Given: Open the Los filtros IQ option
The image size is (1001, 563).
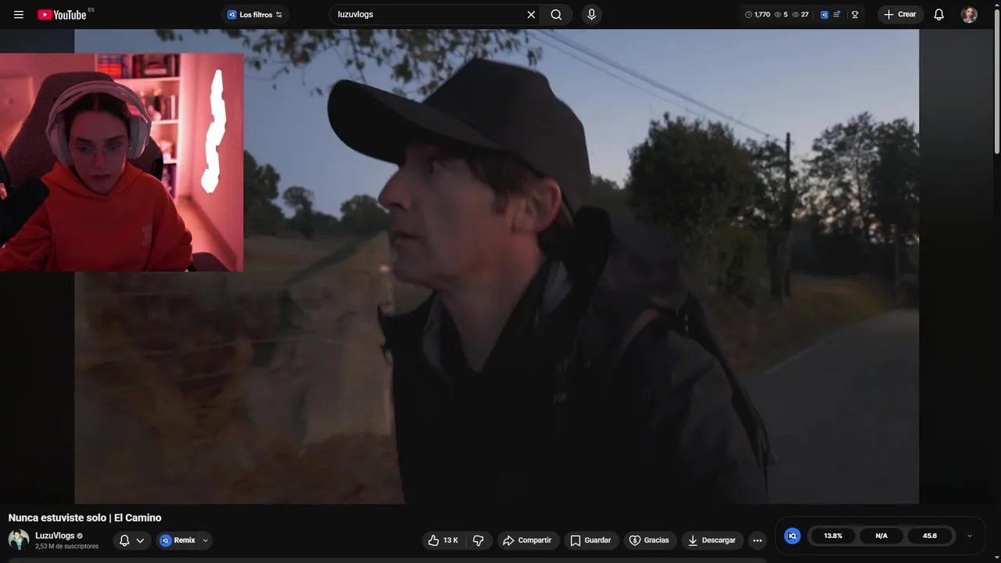Looking at the screenshot, I should (x=255, y=15).
